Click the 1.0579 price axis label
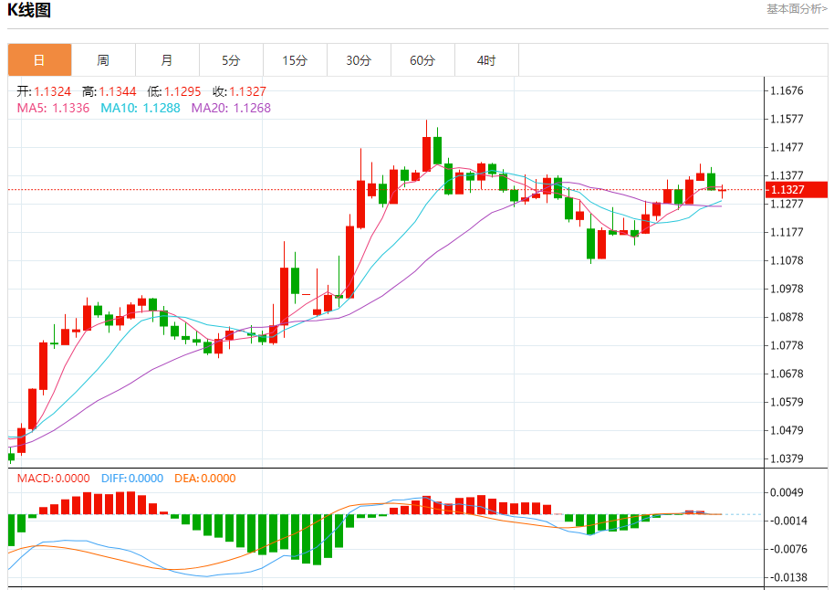This screenshot has width=834, height=590. click(x=787, y=402)
